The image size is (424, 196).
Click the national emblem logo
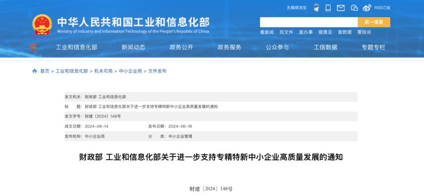42,25
